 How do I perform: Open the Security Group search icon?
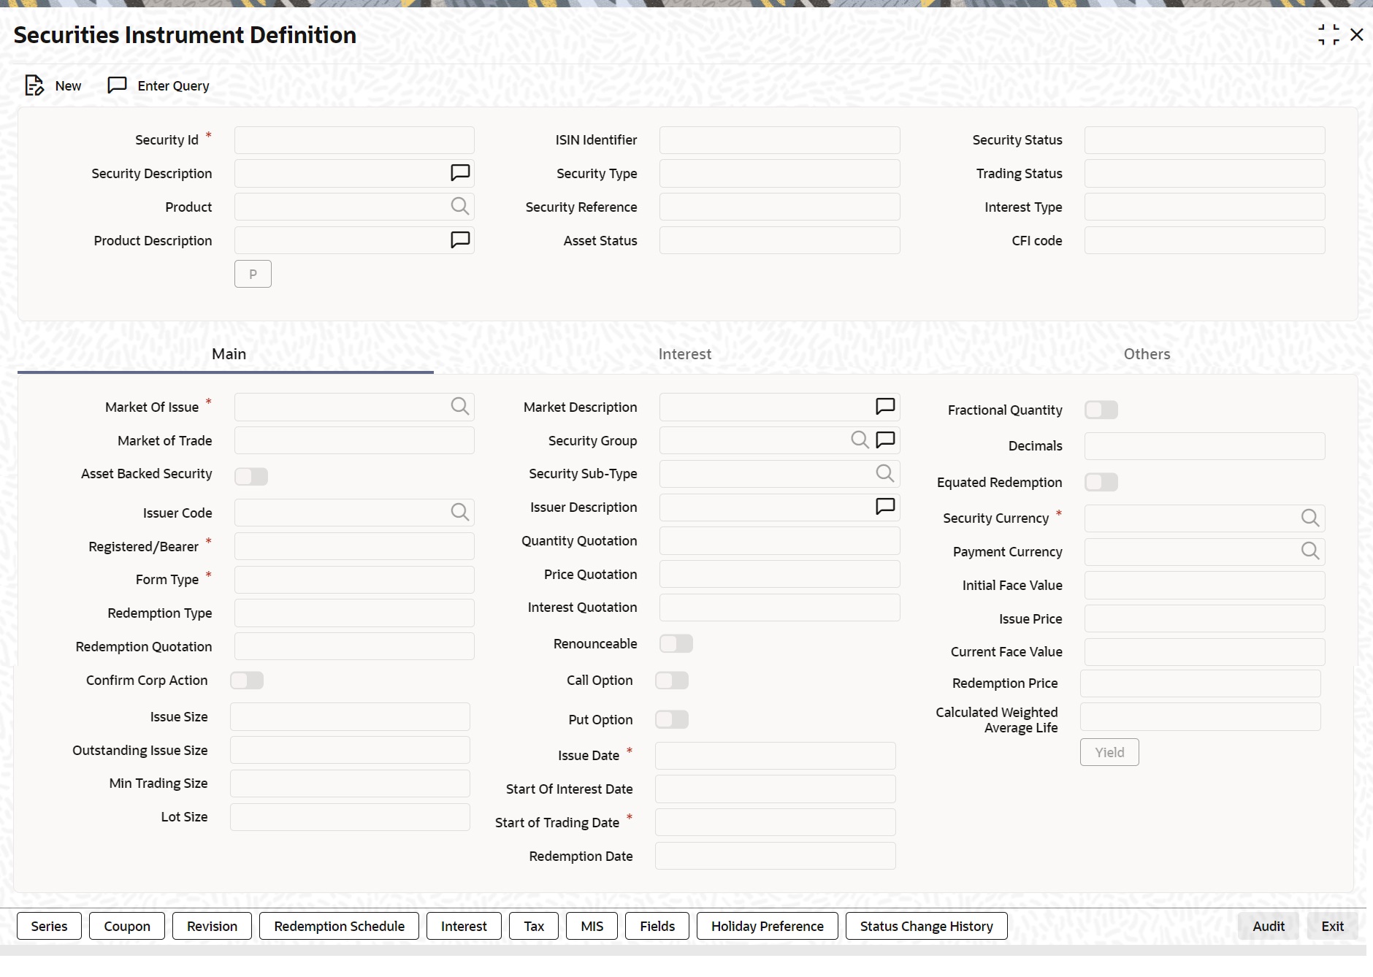pos(860,440)
